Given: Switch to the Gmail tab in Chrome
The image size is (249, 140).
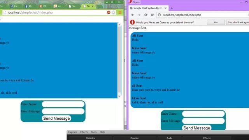Looking at the screenshot, I should click(x=43, y=6).
